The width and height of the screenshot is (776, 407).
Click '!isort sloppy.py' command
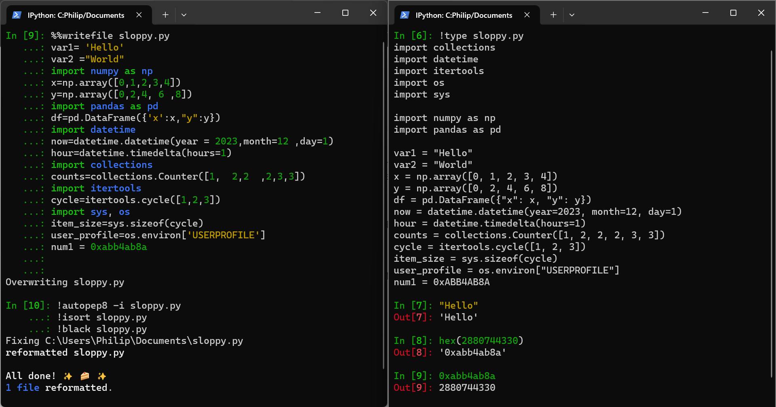pos(102,317)
